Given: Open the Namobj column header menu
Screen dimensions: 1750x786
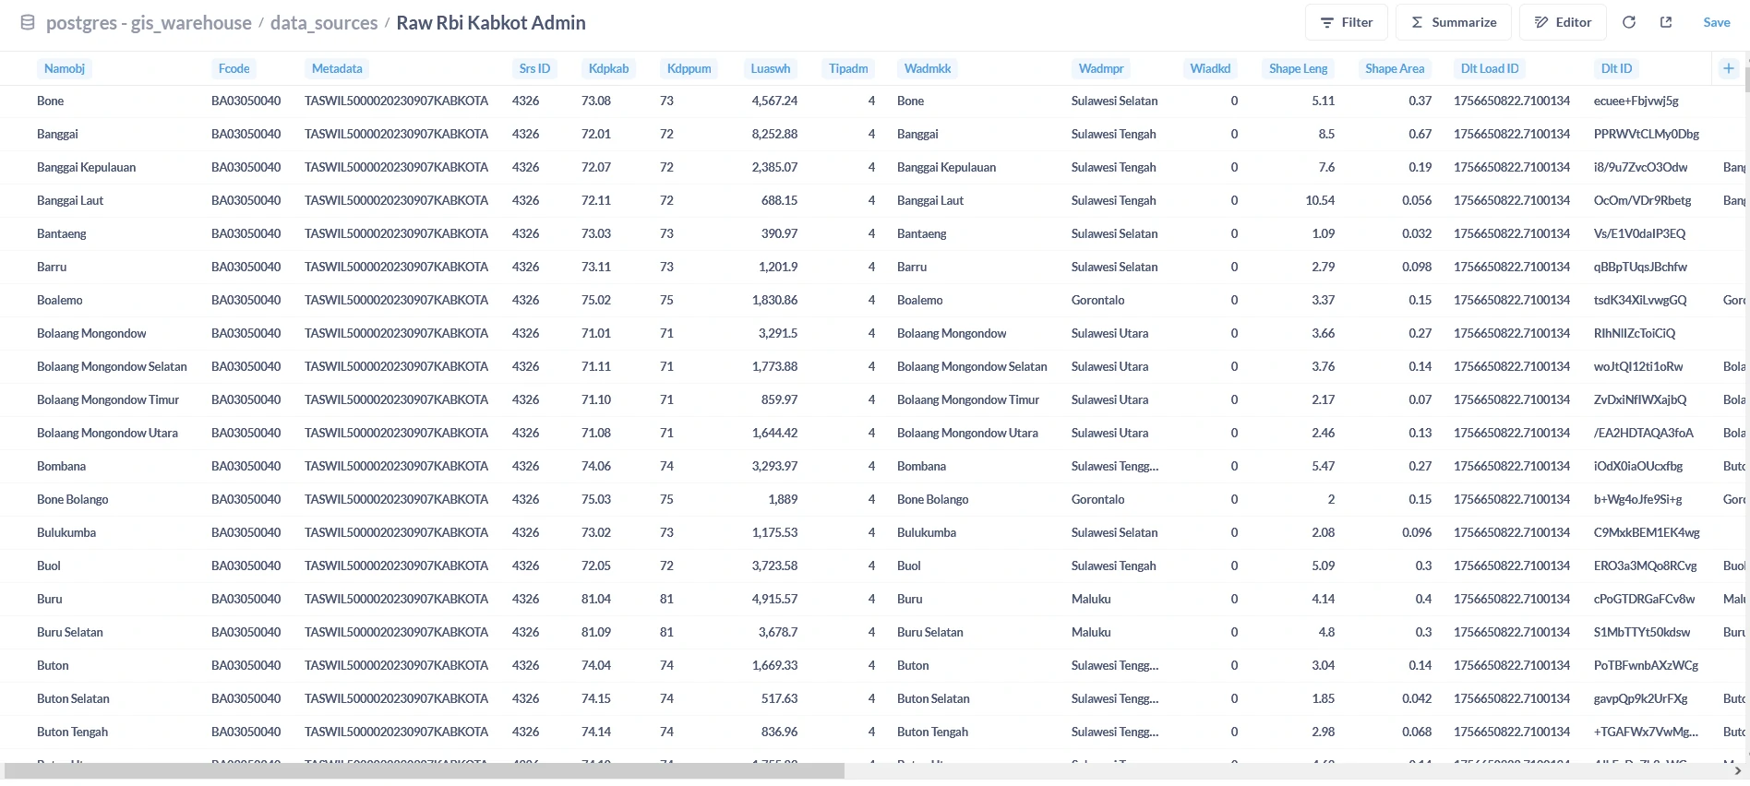Looking at the screenshot, I should [x=65, y=68].
